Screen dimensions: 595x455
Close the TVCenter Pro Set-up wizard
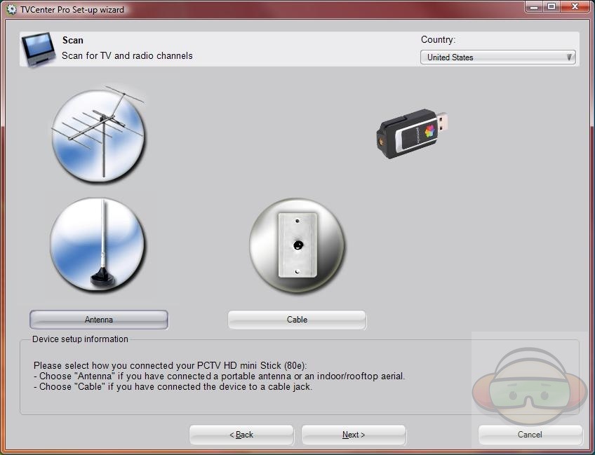(575, 6)
